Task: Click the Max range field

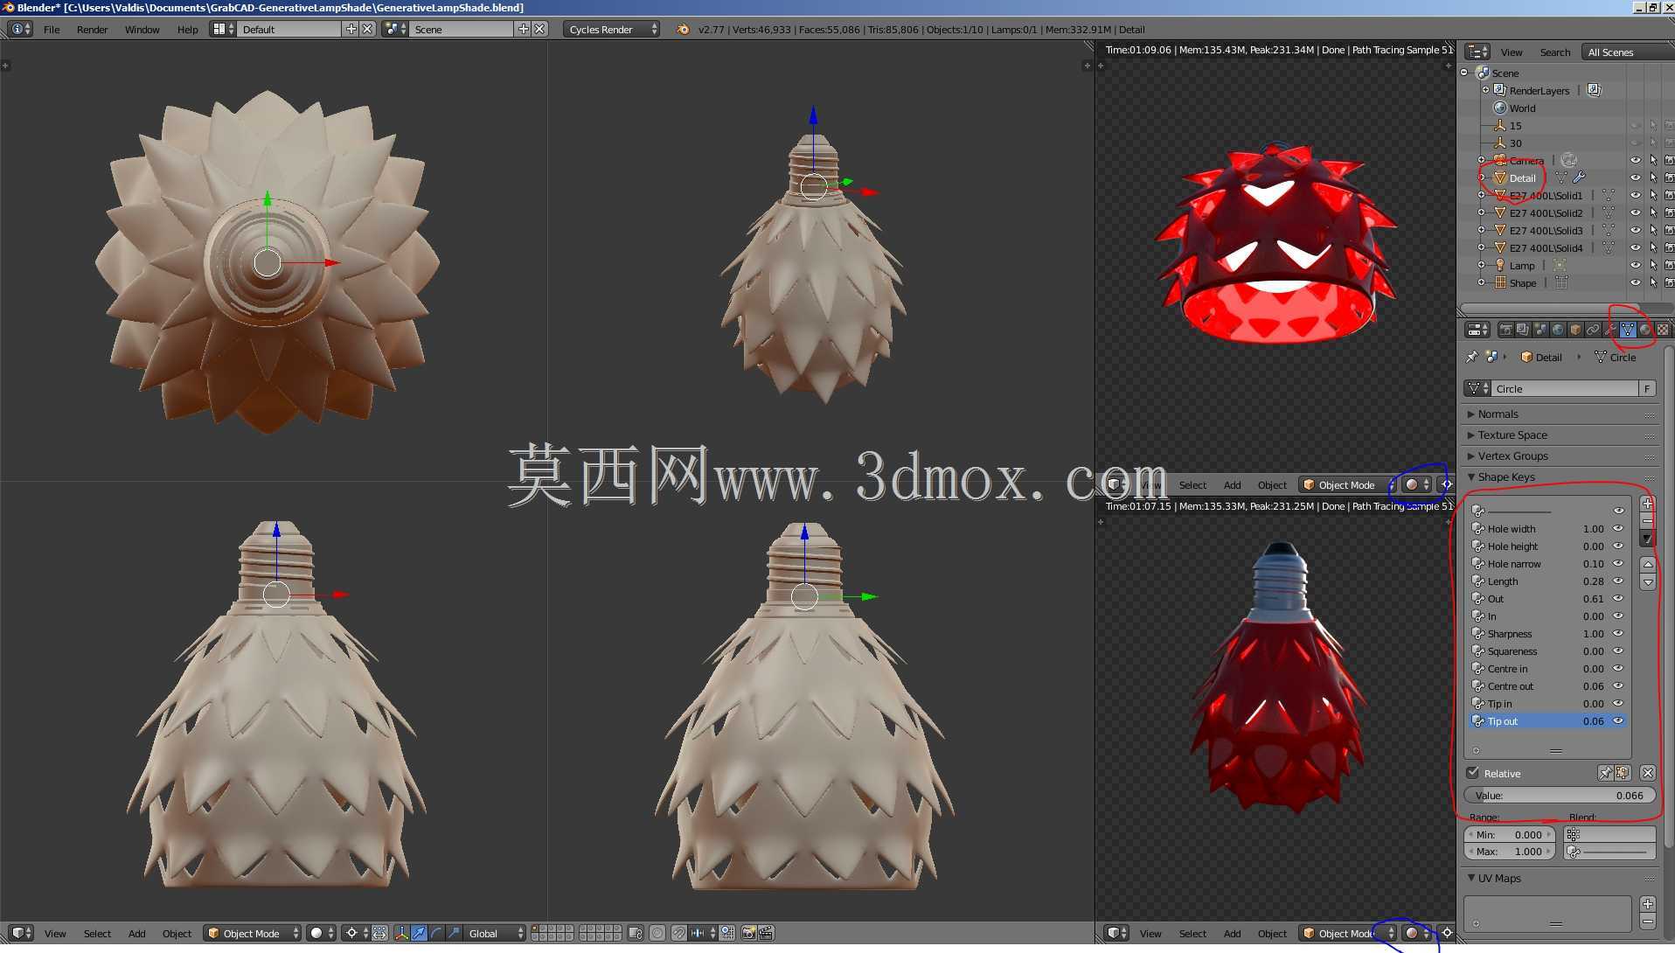Action: pyautogui.click(x=1510, y=851)
